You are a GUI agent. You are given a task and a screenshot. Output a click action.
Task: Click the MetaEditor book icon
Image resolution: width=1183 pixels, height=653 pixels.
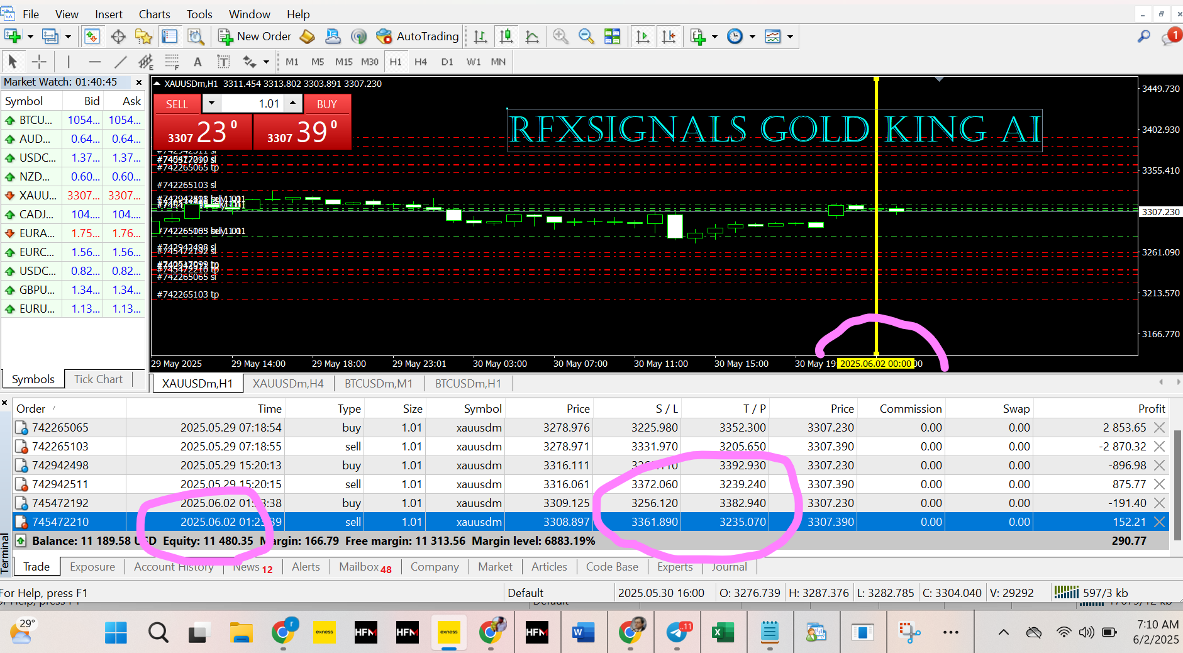tap(308, 36)
